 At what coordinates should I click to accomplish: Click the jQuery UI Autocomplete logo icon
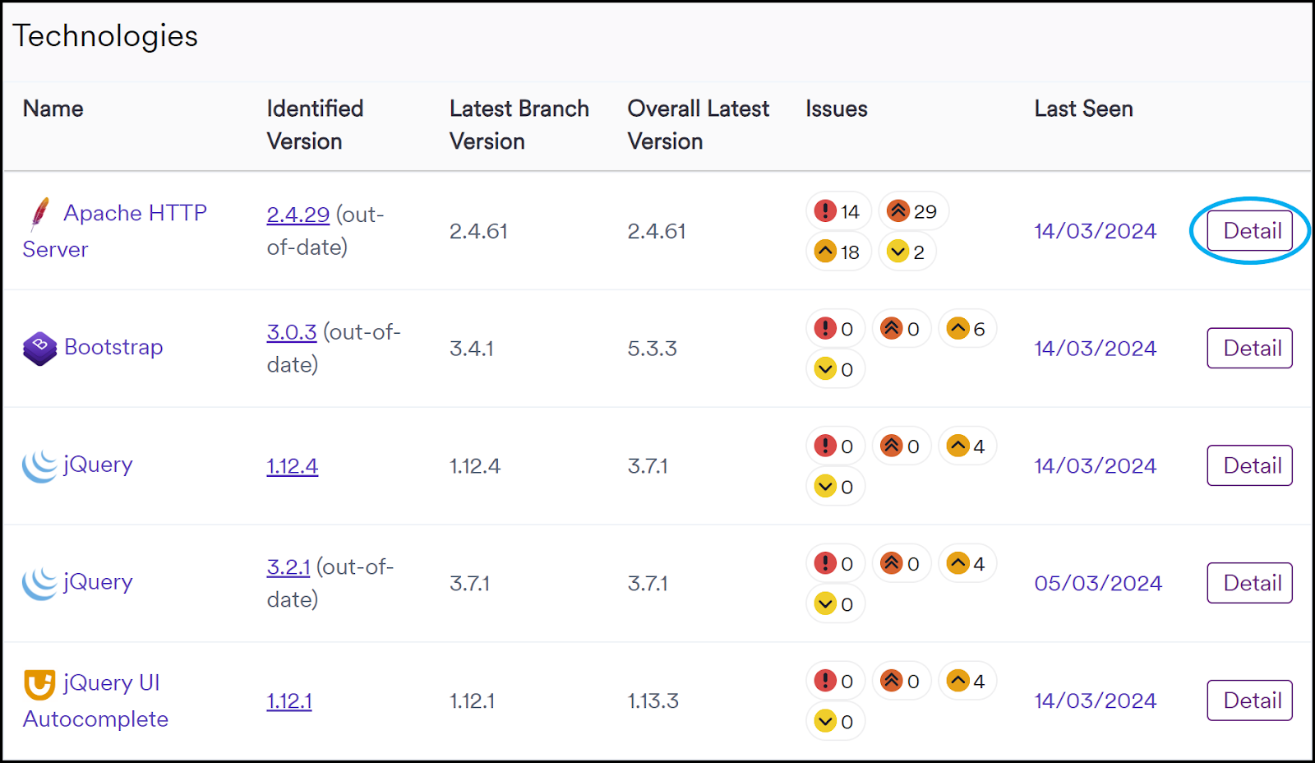pyautogui.click(x=39, y=684)
